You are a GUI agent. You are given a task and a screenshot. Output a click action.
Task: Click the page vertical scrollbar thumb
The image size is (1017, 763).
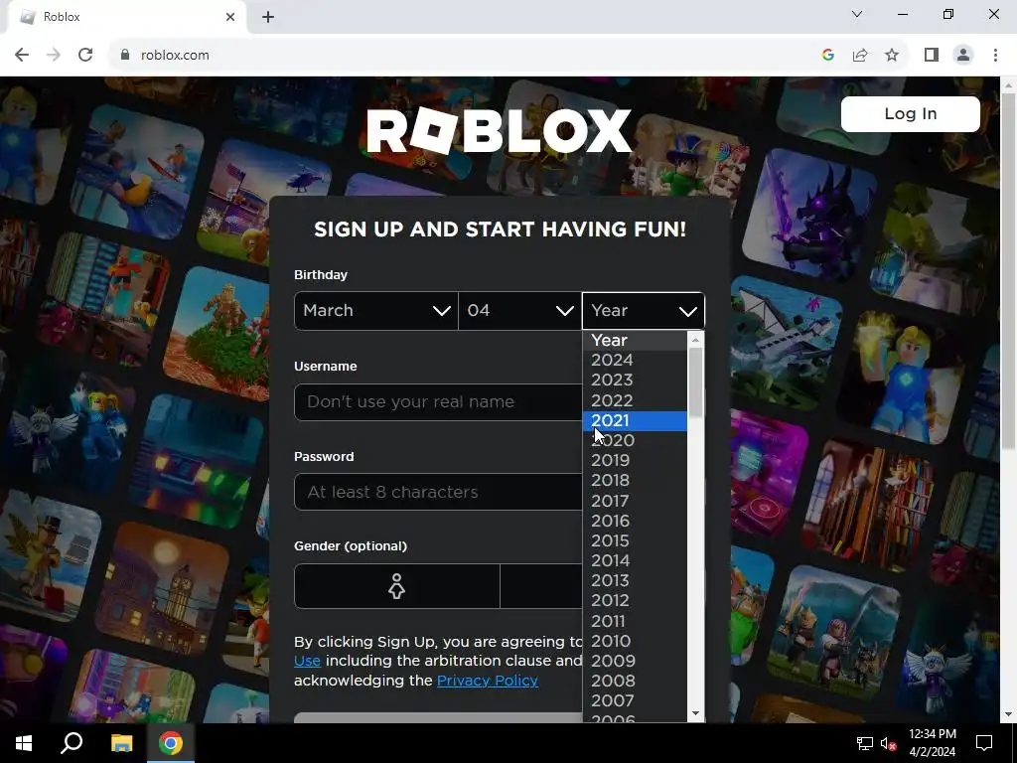pyautogui.click(x=1009, y=270)
